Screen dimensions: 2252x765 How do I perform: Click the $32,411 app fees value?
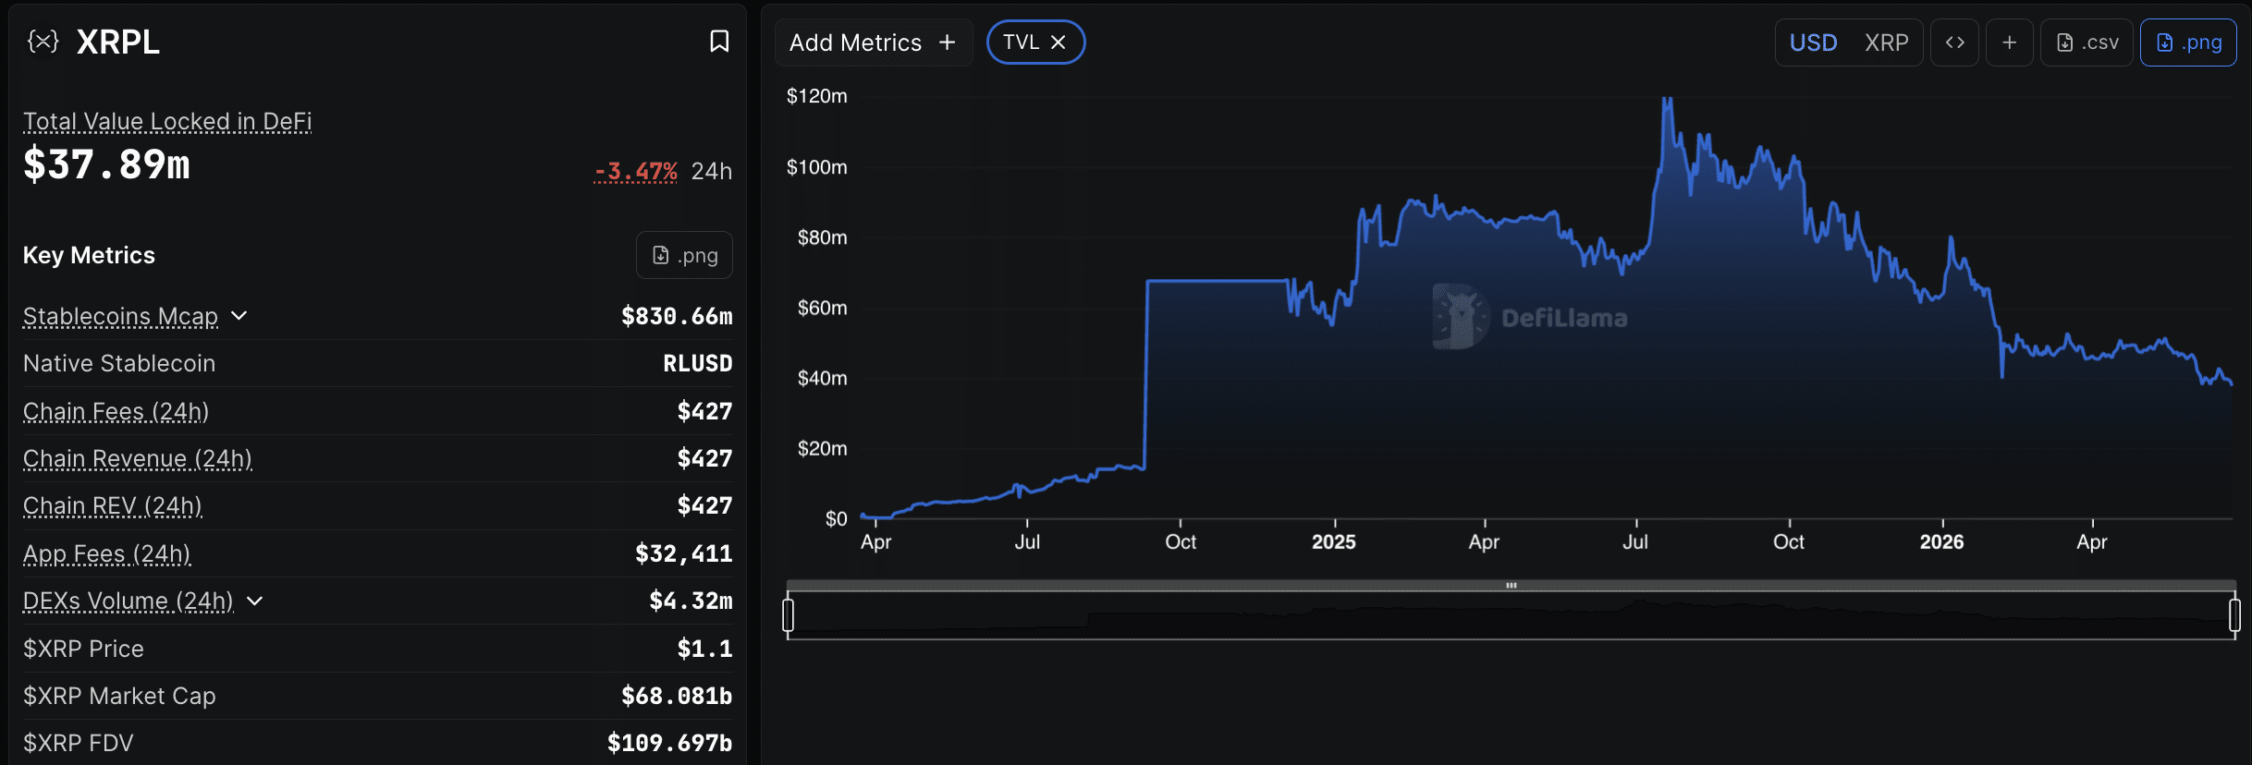[684, 553]
